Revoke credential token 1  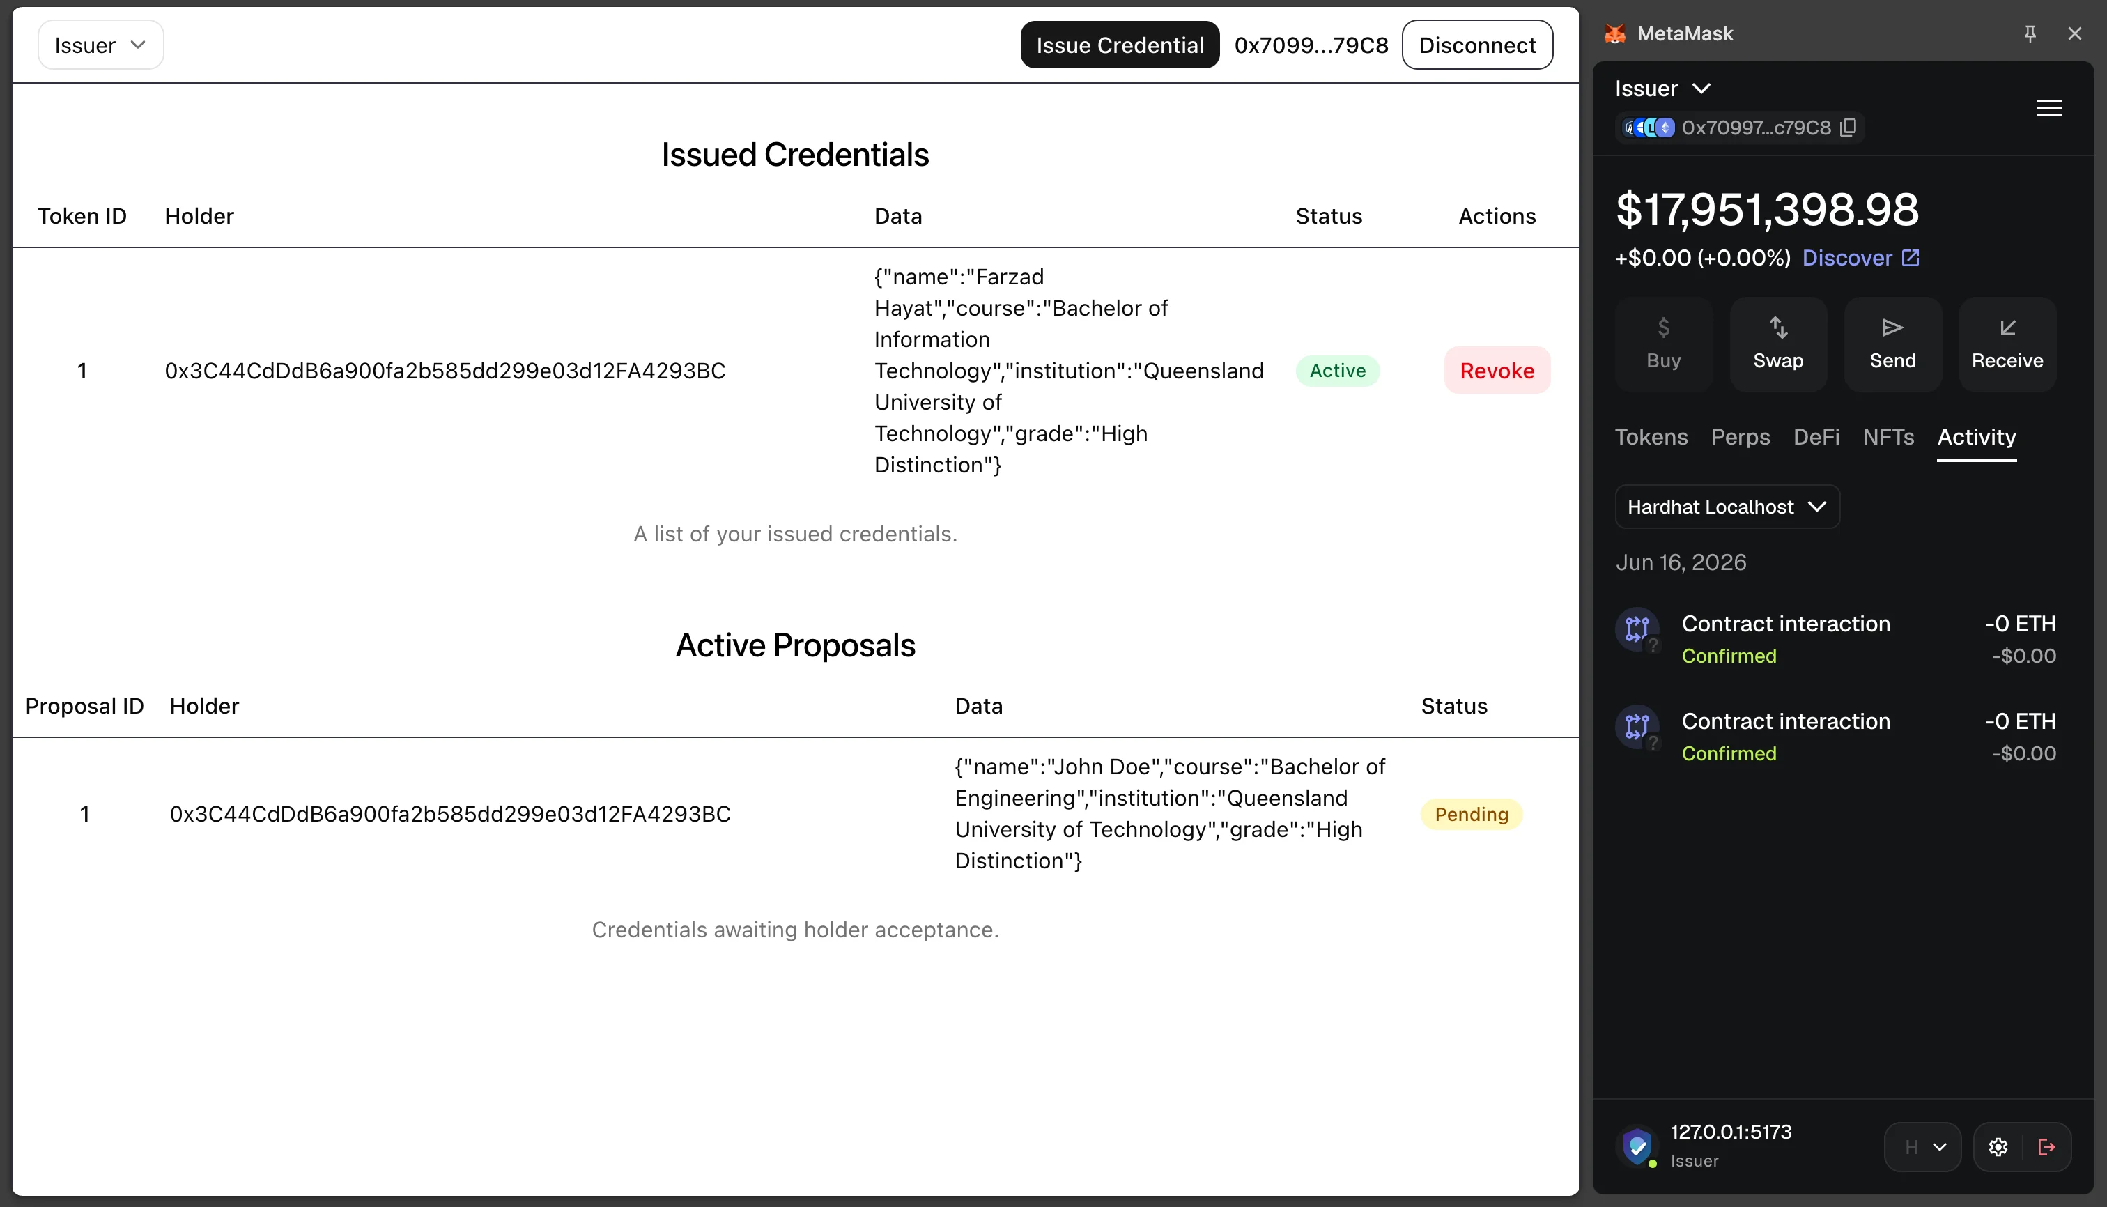(x=1497, y=371)
